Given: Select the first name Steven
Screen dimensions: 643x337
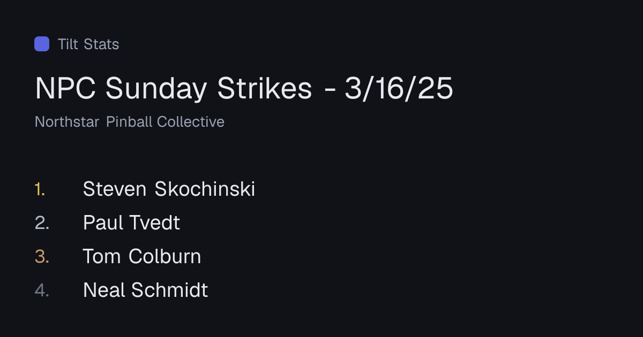Looking at the screenshot, I should 115,189.
